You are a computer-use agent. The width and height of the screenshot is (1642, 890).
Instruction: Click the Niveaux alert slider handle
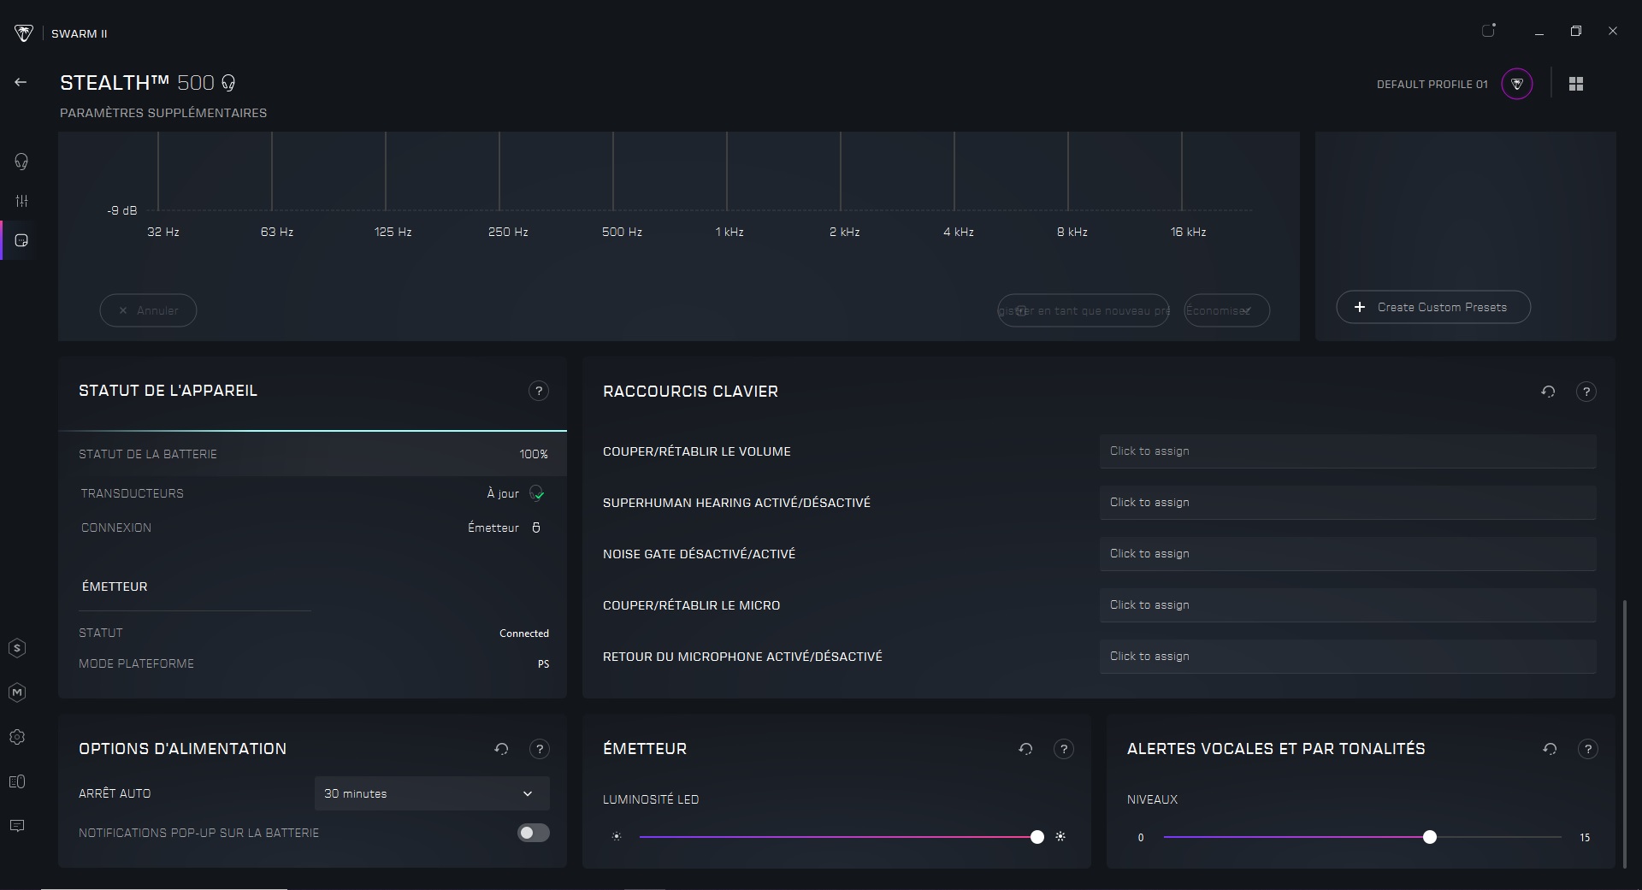pyautogui.click(x=1430, y=837)
